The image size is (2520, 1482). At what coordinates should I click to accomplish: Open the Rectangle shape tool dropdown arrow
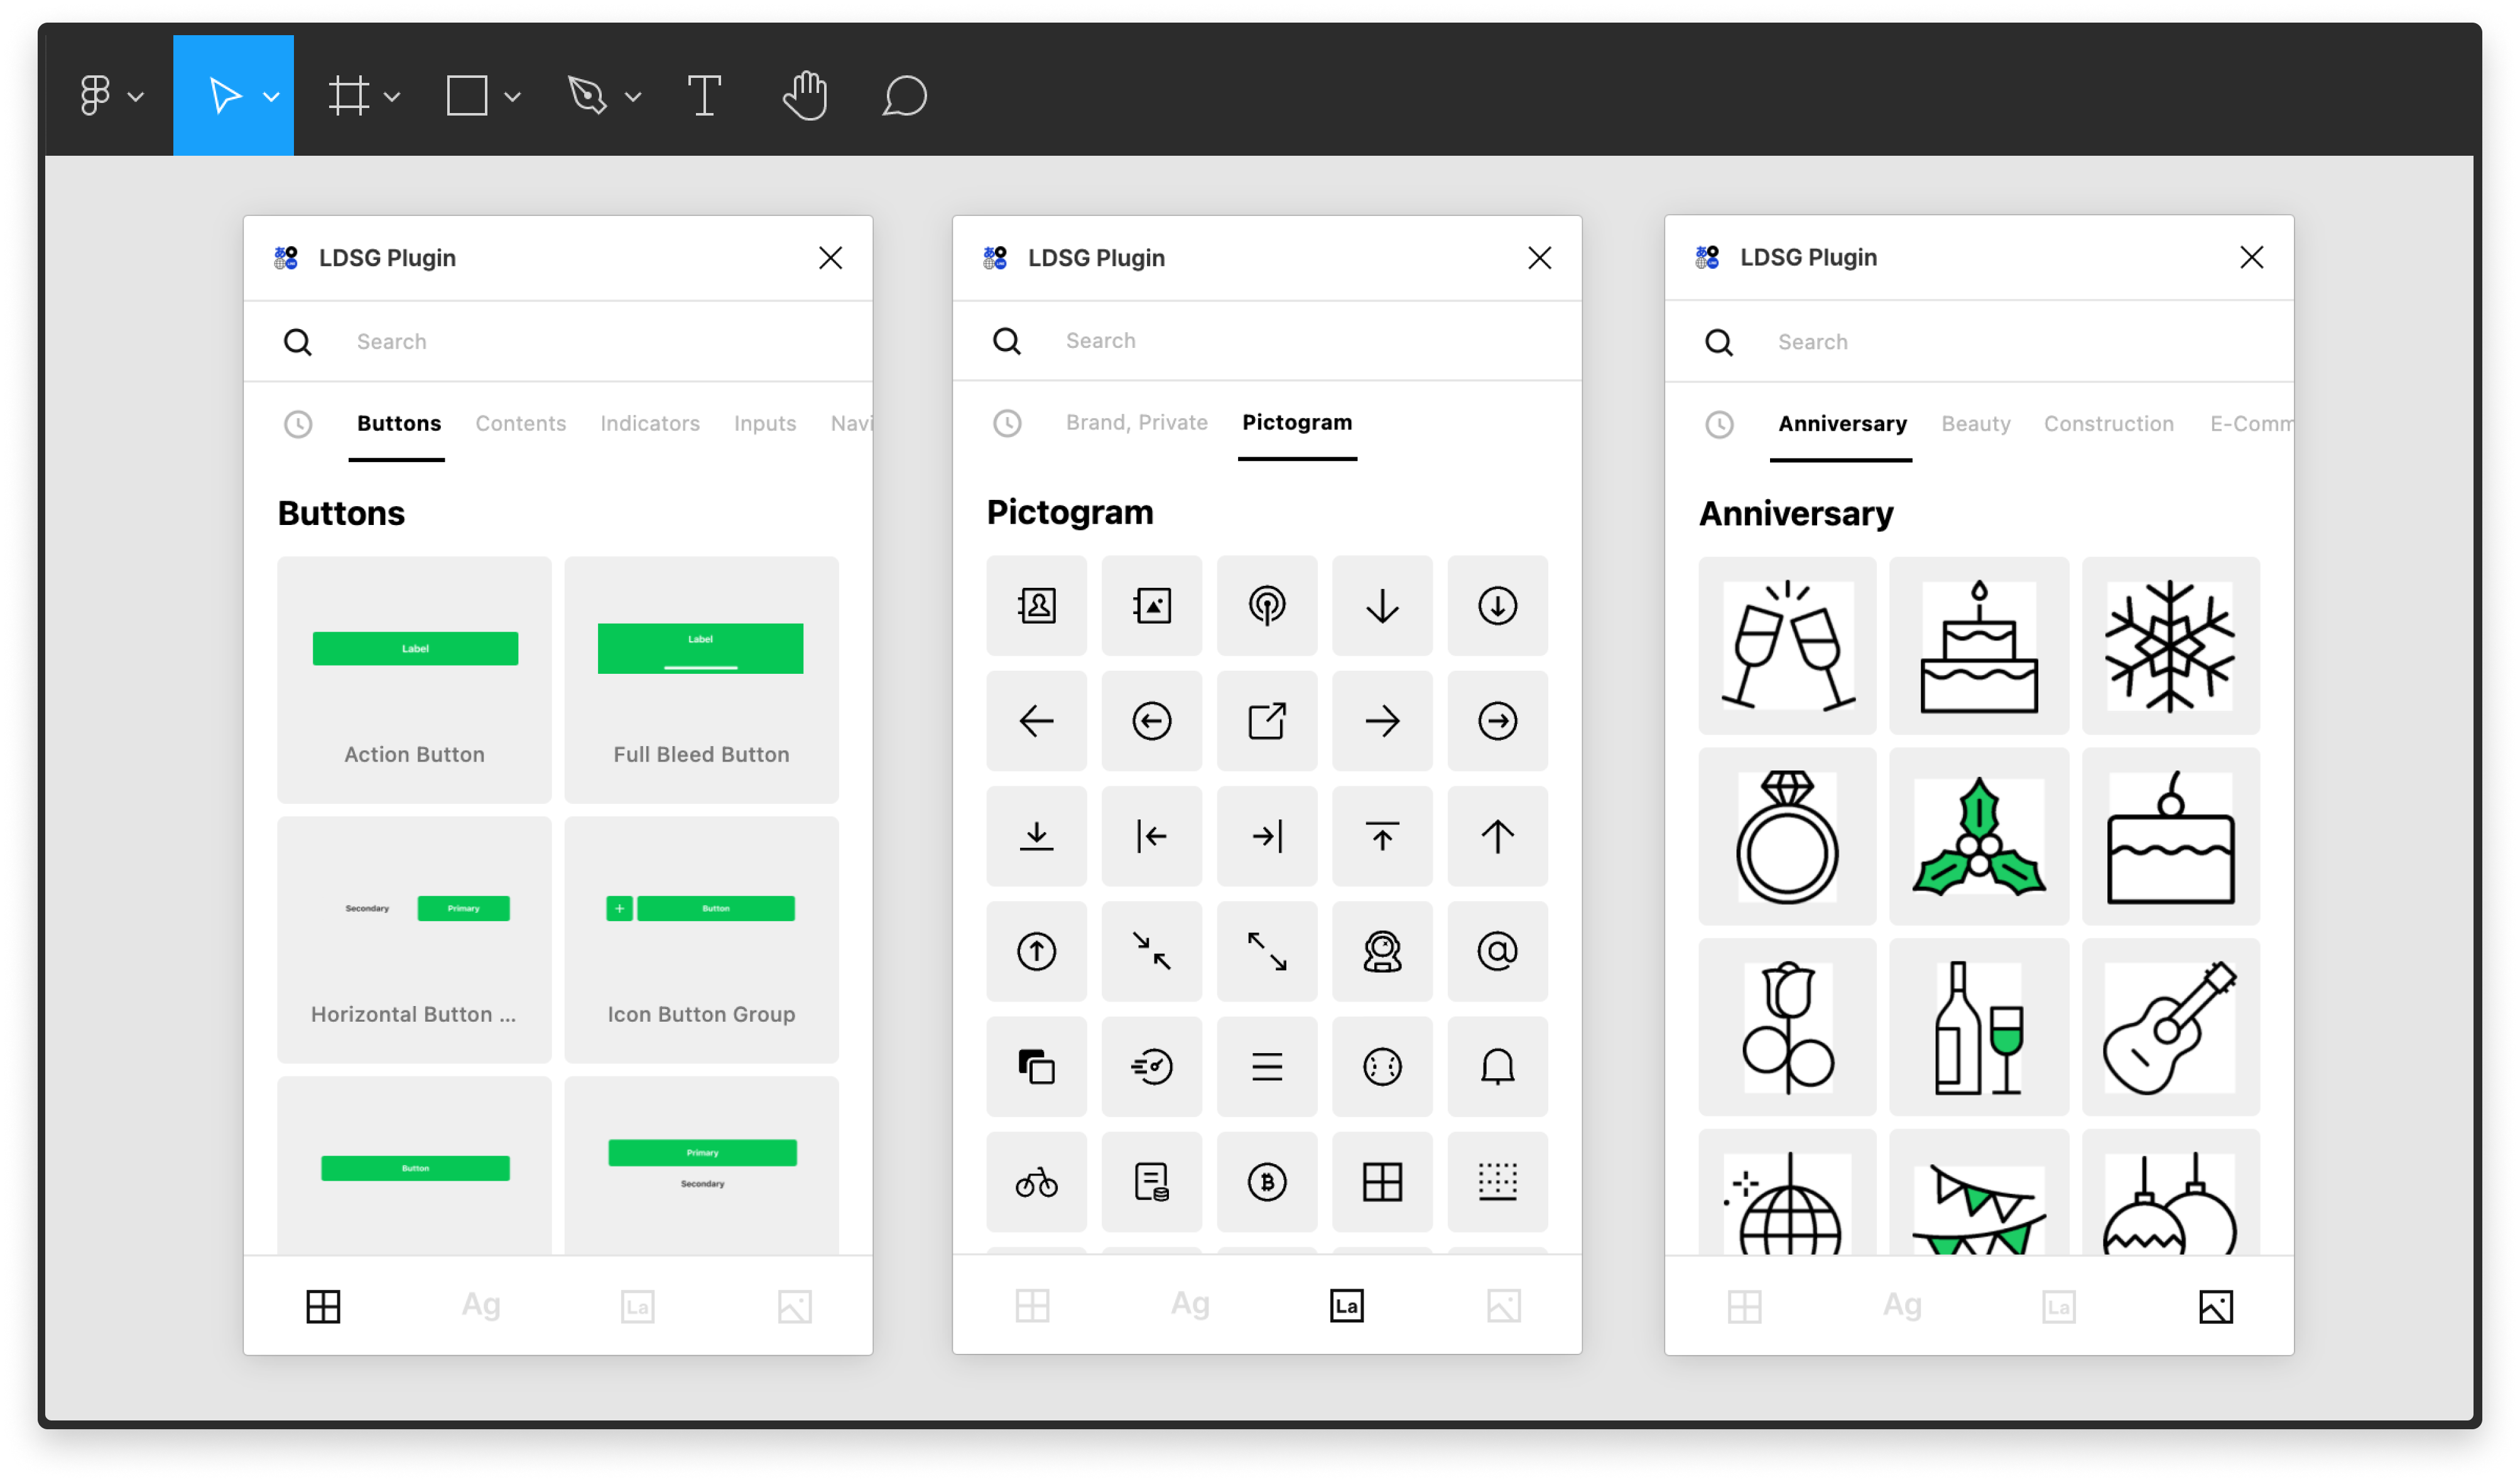coord(513,97)
